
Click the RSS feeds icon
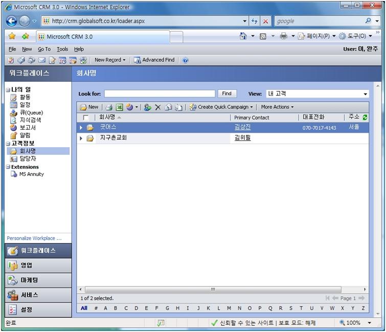coord(263,36)
